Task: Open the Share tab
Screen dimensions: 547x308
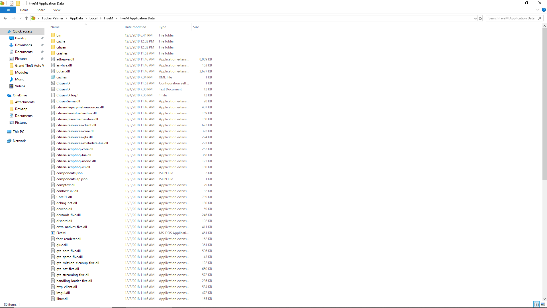Action: point(41,10)
